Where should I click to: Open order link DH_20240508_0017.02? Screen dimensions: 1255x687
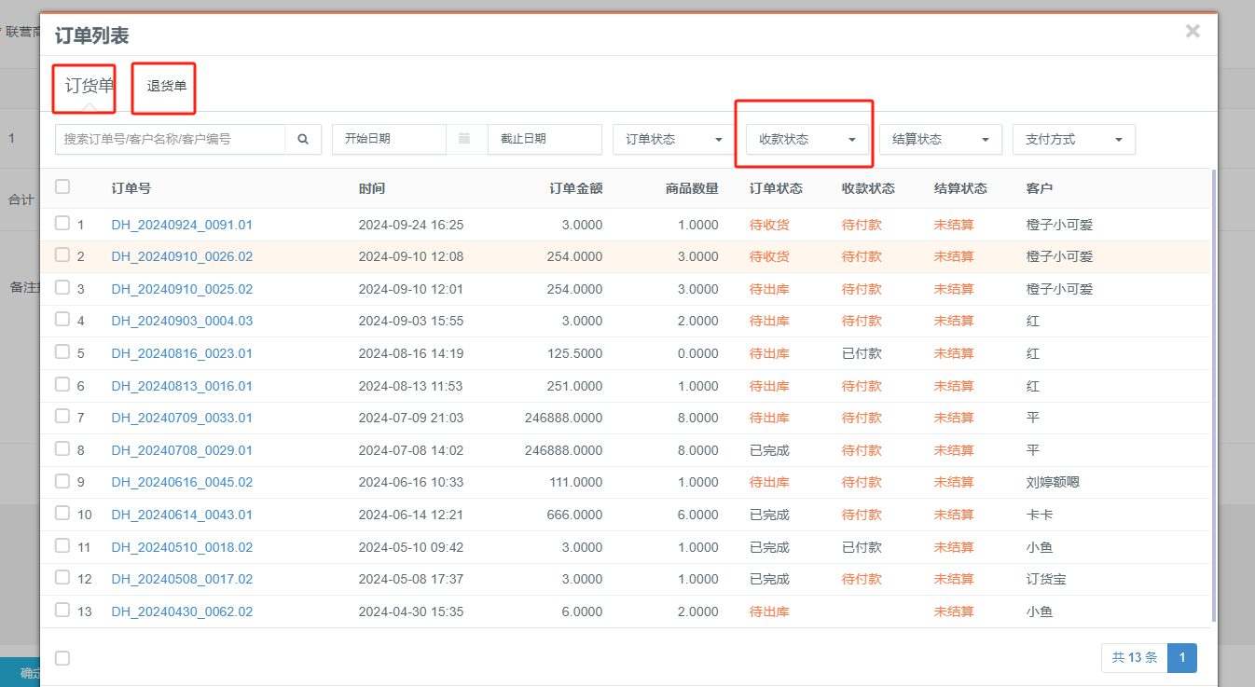[x=182, y=579]
